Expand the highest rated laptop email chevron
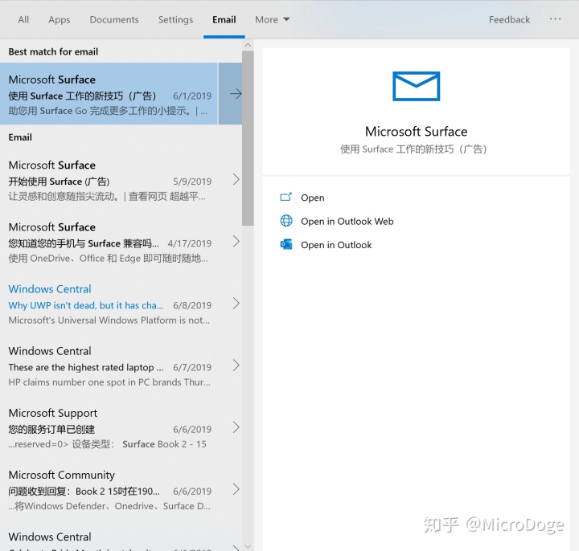This screenshot has width=579, height=551. point(236,365)
